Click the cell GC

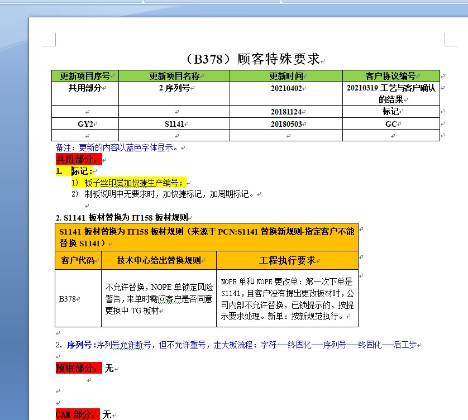[x=391, y=123]
